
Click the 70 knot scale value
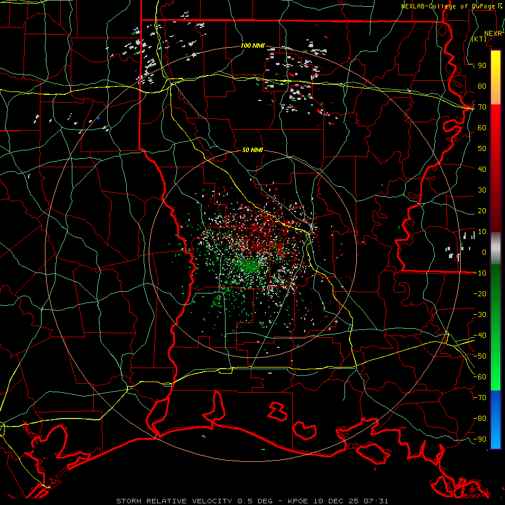(482, 107)
